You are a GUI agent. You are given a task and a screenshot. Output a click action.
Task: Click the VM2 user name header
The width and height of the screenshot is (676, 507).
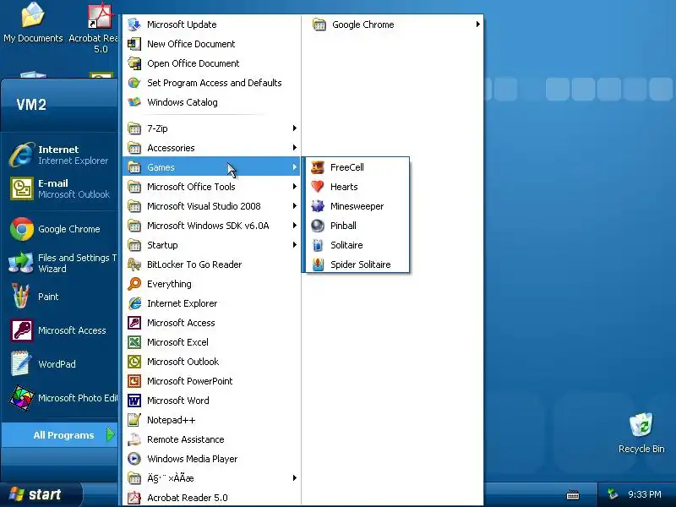(31, 104)
